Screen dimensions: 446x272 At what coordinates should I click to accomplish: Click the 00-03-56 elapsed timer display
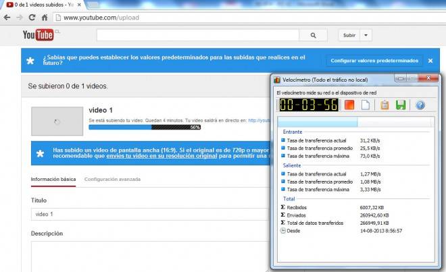[309, 105]
